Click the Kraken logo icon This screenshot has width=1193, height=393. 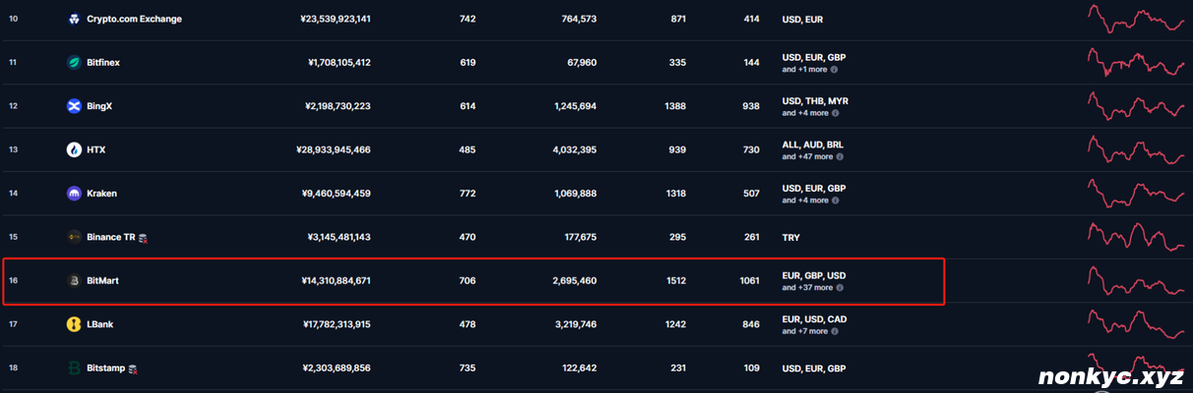coord(74,194)
